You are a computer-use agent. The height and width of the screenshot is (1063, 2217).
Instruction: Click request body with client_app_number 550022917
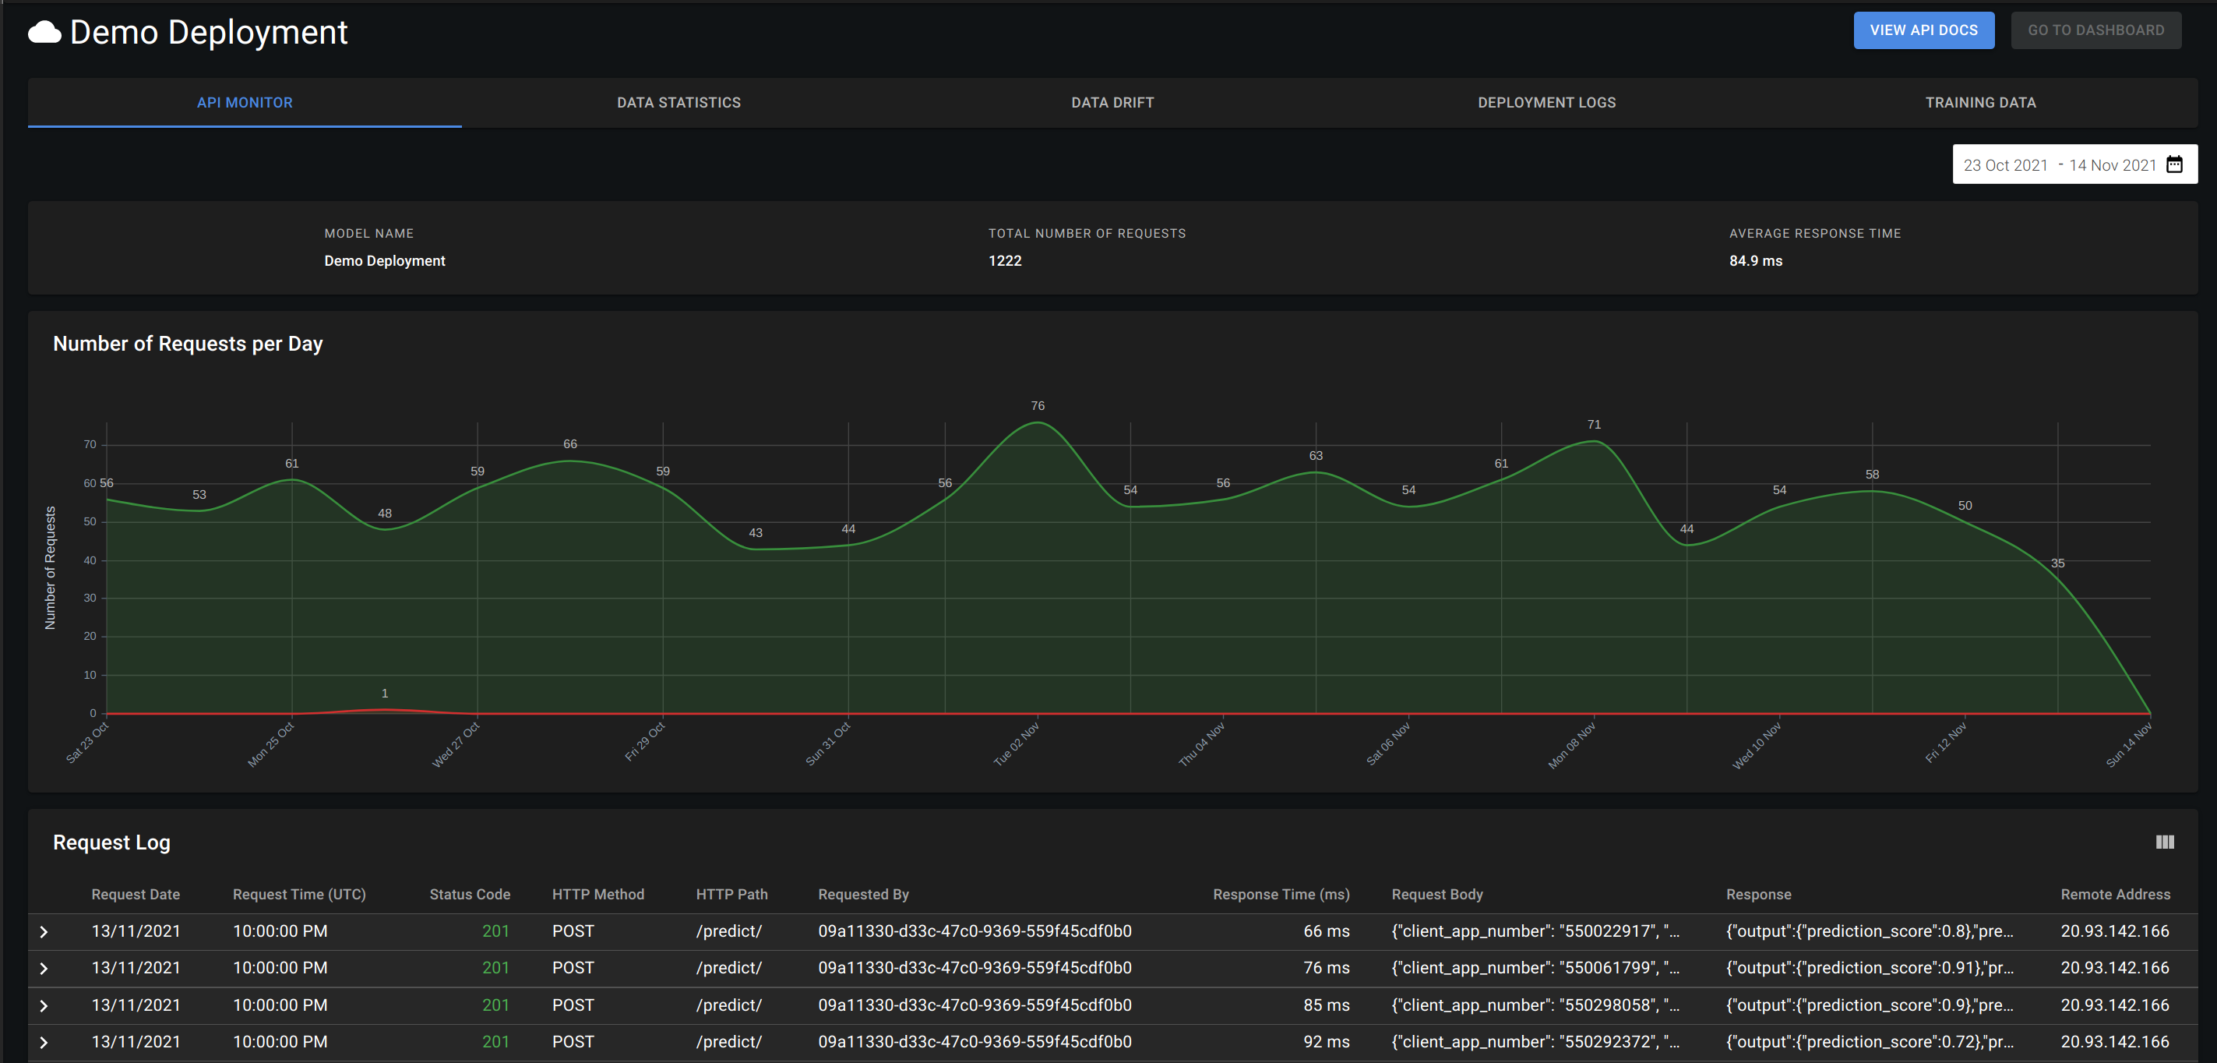(x=1535, y=931)
